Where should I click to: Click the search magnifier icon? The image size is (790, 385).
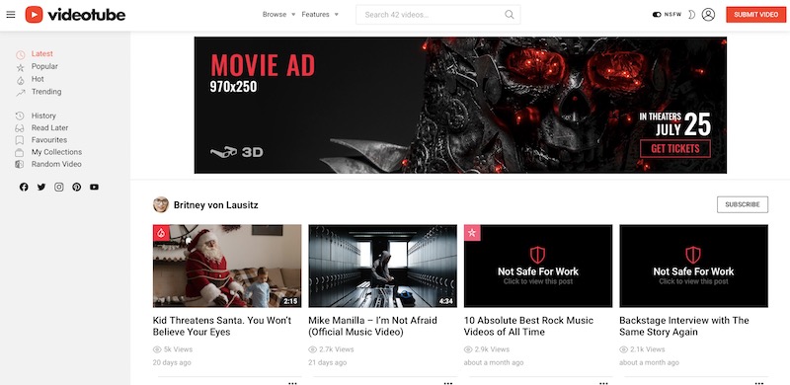(x=510, y=15)
